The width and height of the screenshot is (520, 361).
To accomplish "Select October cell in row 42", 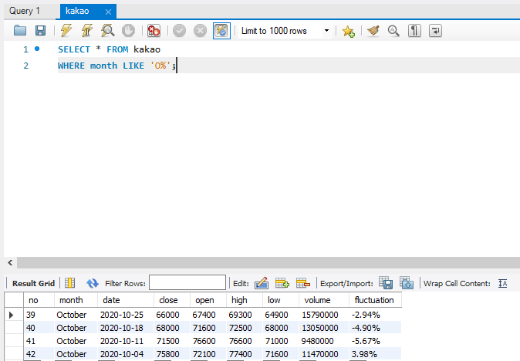I will tap(76, 354).
